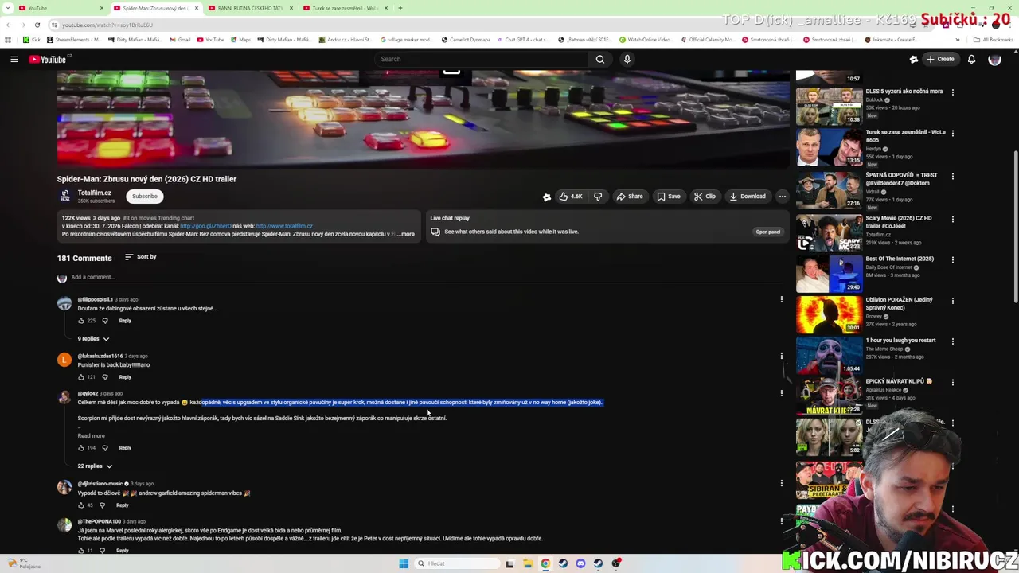The height and width of the screenshot is (573, 1019).
Task: Open the Turek se zase zesměšnil video thumbnail
Action: pyautogui.click(x=829, y=147)
